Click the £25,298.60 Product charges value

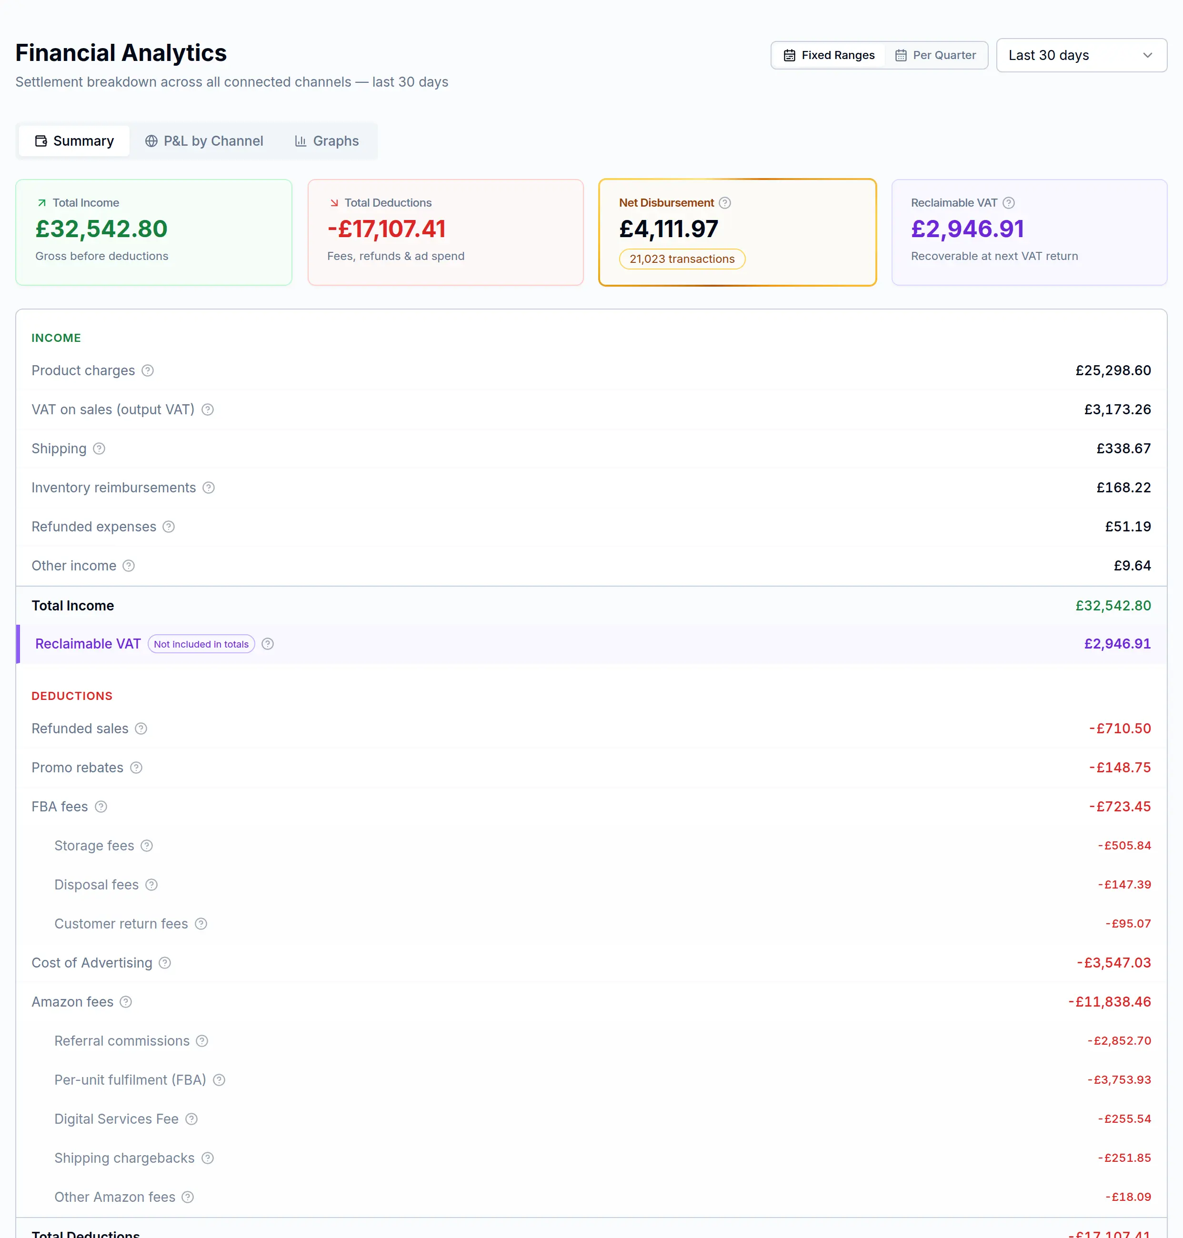[x=1113, y=370]
